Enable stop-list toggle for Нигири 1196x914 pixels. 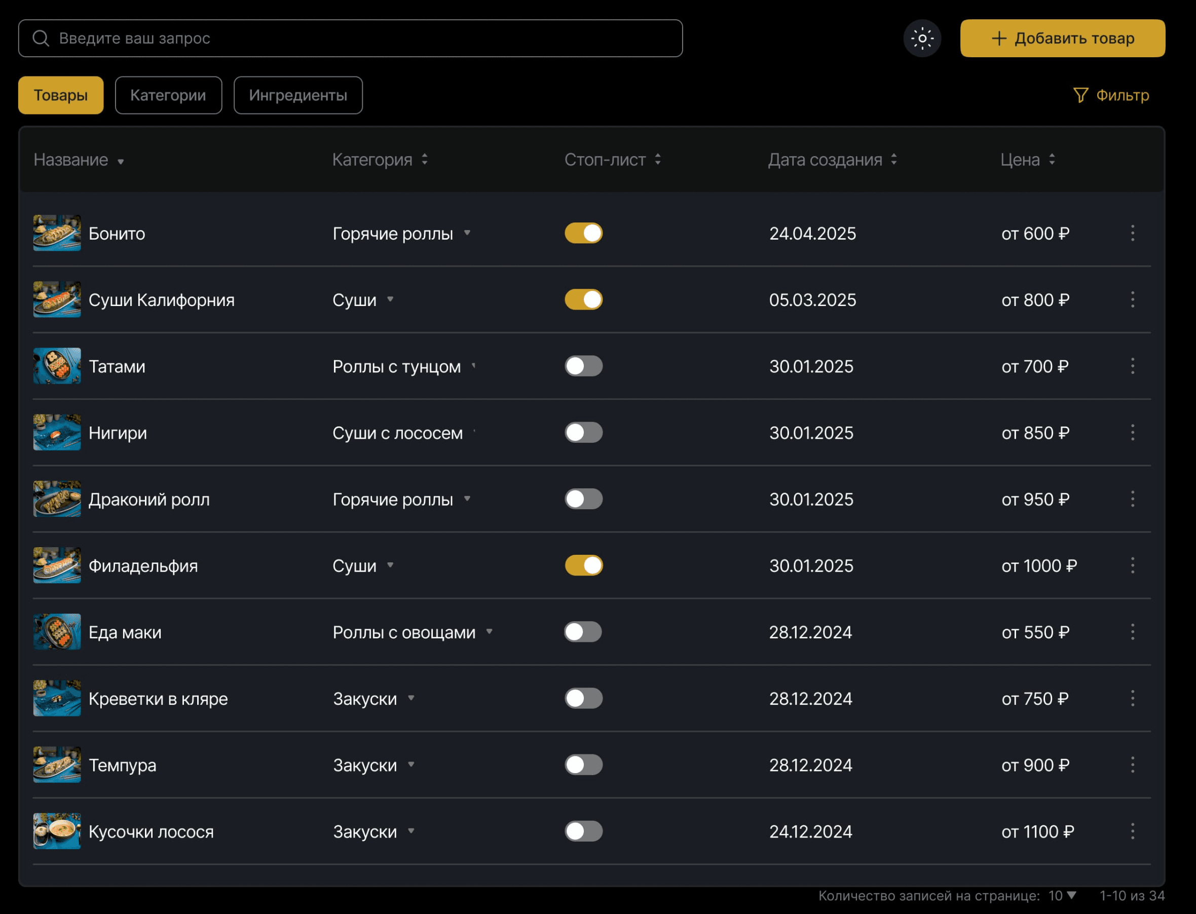point(583,433)
